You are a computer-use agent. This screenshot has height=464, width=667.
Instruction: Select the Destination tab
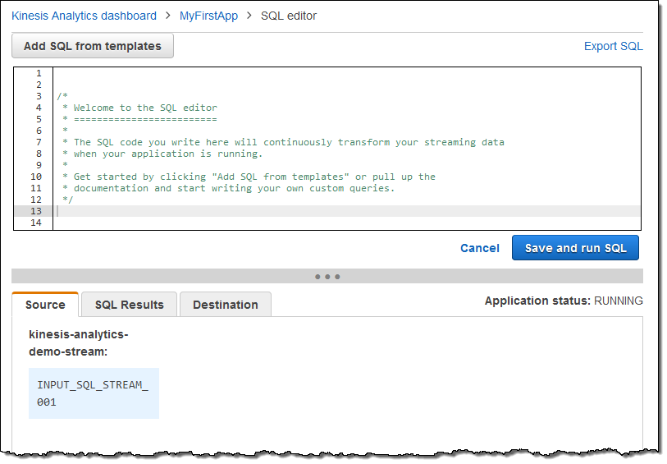225,305
